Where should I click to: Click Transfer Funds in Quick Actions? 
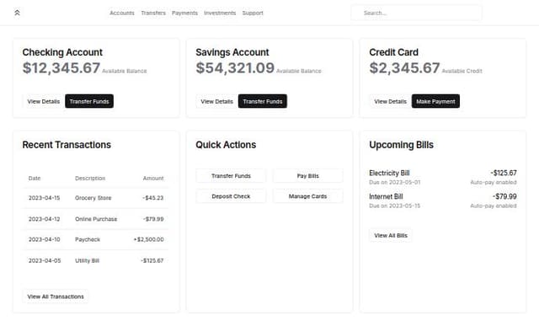tap(231, 176)
